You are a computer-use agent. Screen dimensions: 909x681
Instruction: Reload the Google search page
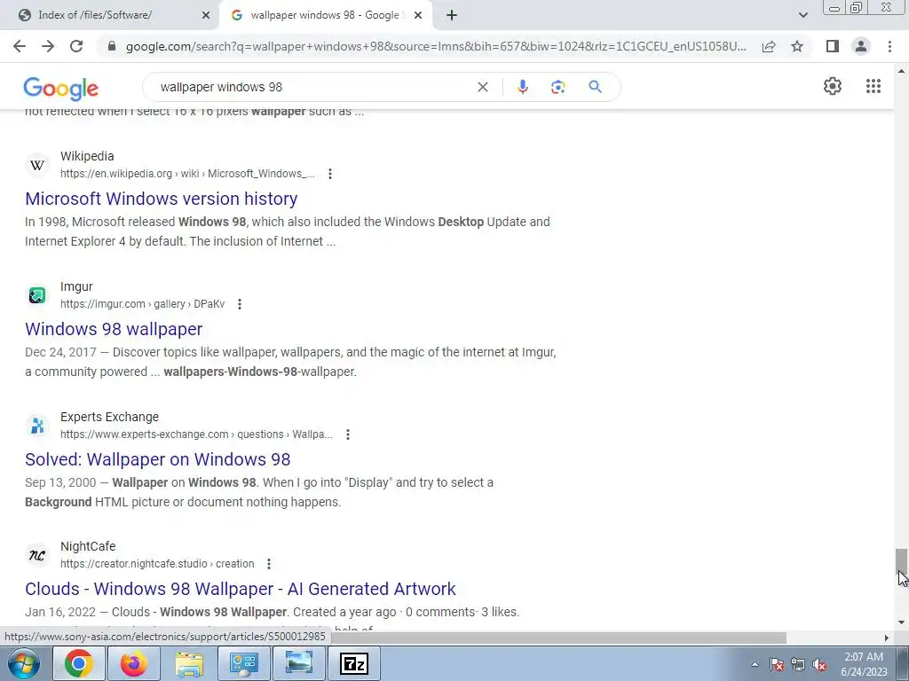click(76, 46)
